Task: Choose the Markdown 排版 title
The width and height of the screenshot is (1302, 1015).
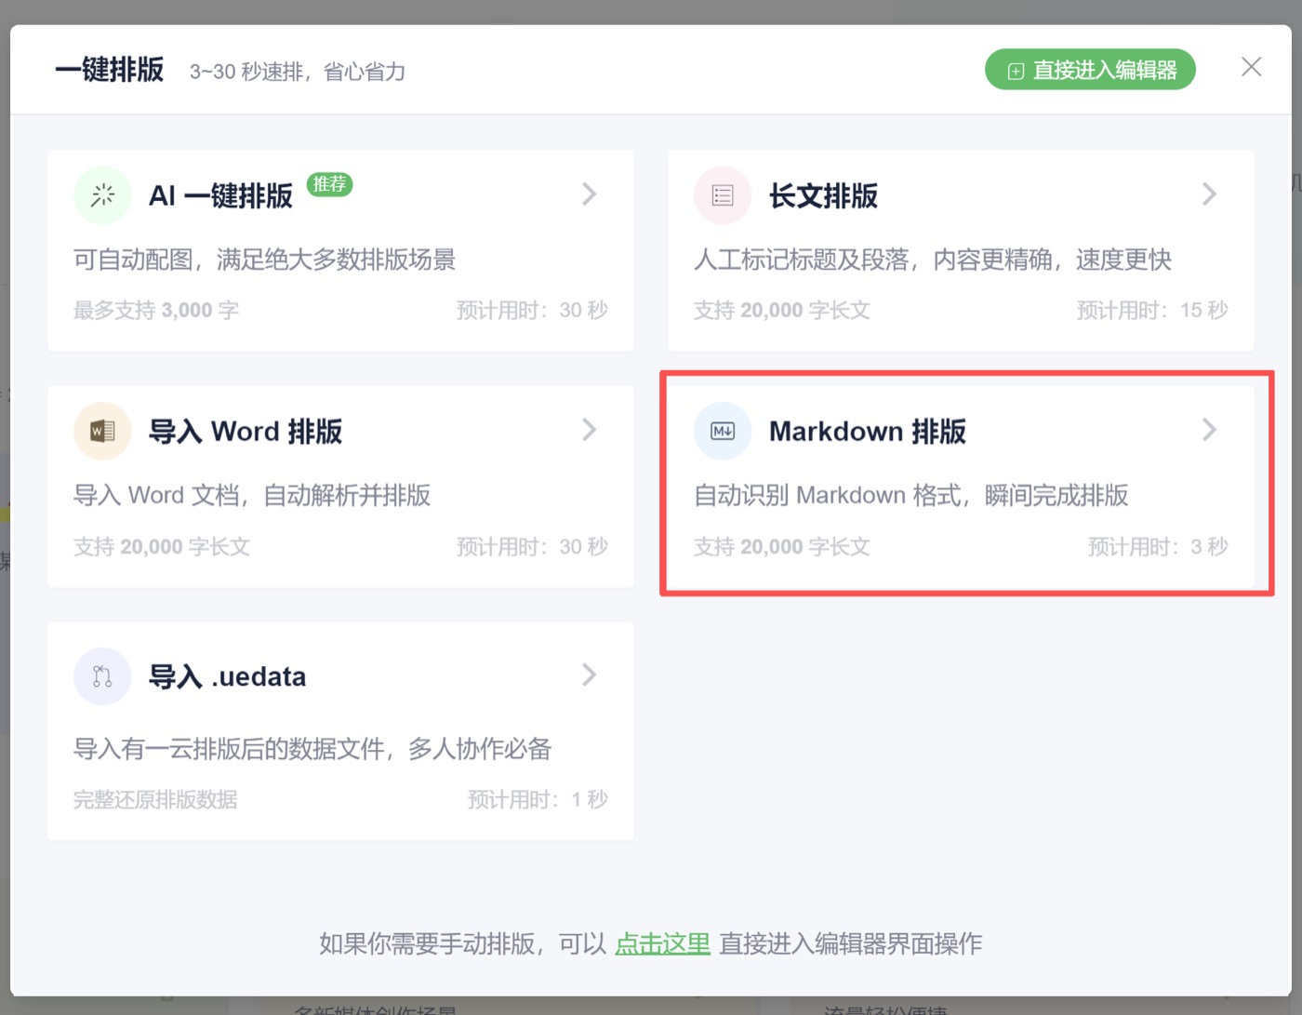Action: pos(868,432)
